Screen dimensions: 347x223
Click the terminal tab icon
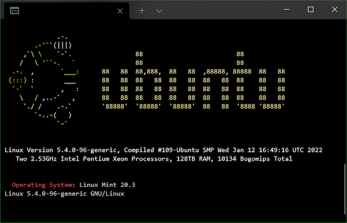(15, 10)
